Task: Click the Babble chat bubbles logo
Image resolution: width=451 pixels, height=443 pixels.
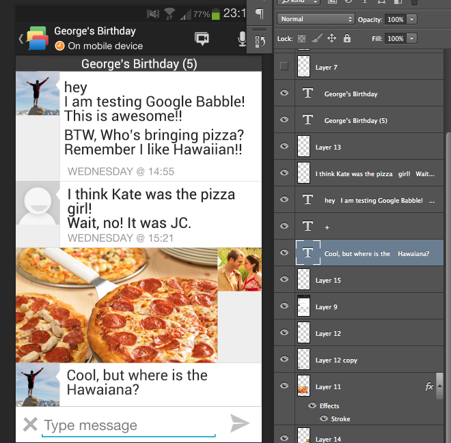Action: pyautogui.click(x=38, y=38)
